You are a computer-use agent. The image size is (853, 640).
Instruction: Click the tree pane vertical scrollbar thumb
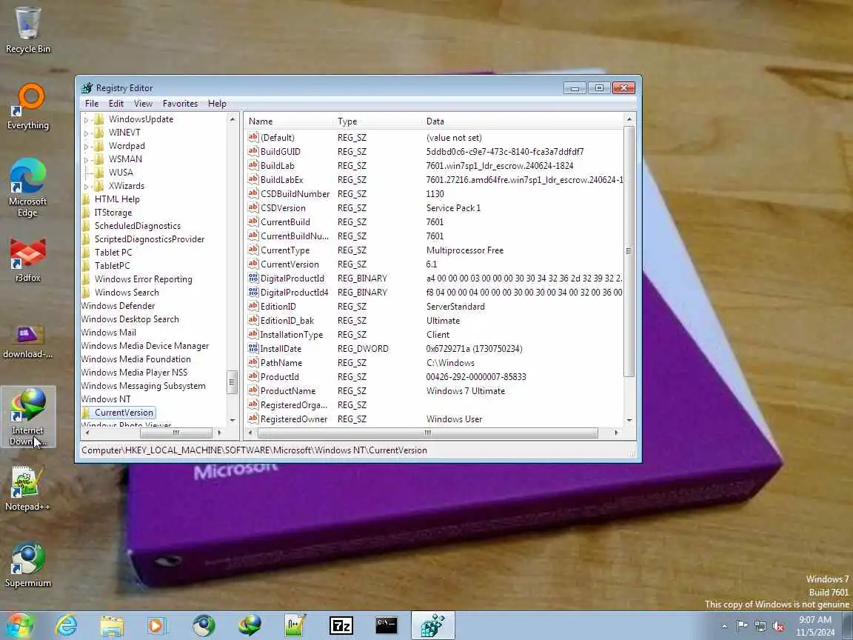tap(232, 381)
